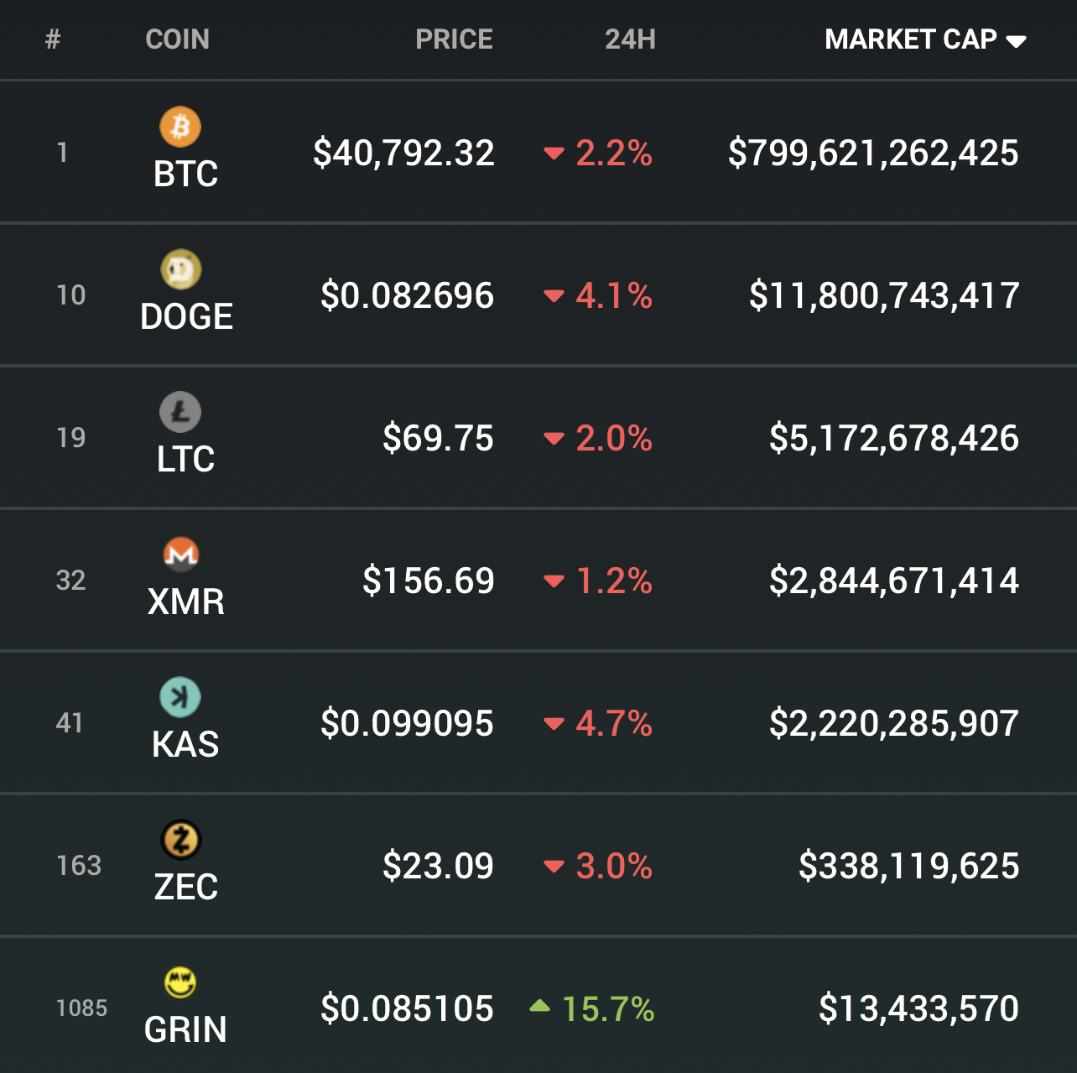Click the Kaspa logo icon
1077x1073 pixels.
(x=180, y=697)
